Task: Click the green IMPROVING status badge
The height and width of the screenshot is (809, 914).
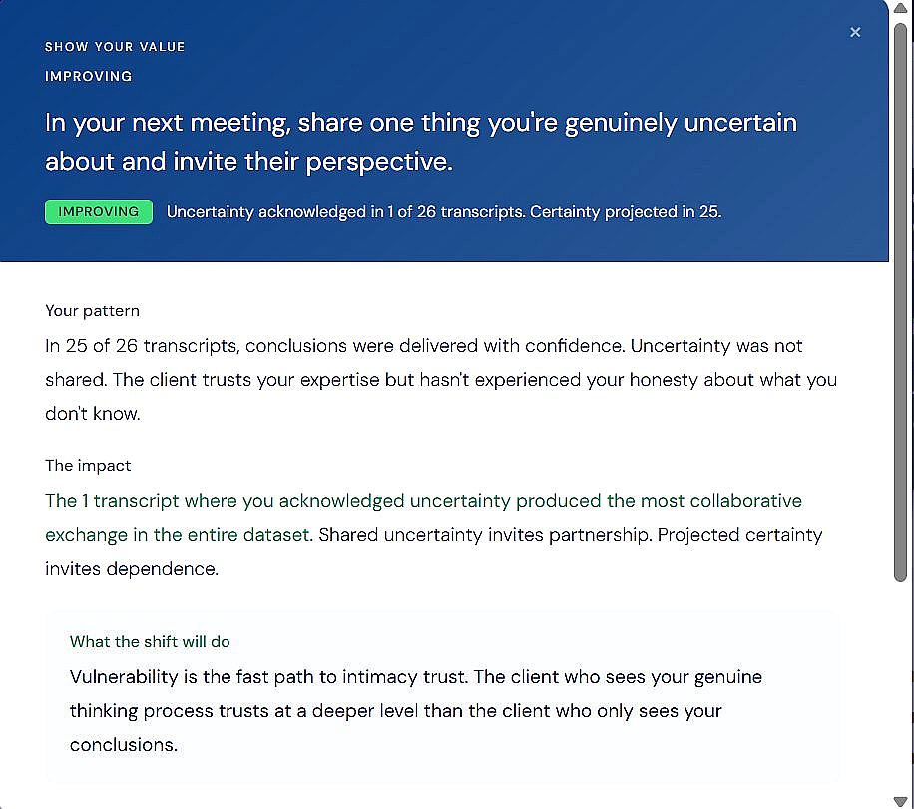Action: [x=99, y=212]
